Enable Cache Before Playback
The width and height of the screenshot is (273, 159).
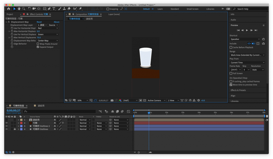point(231,47)
